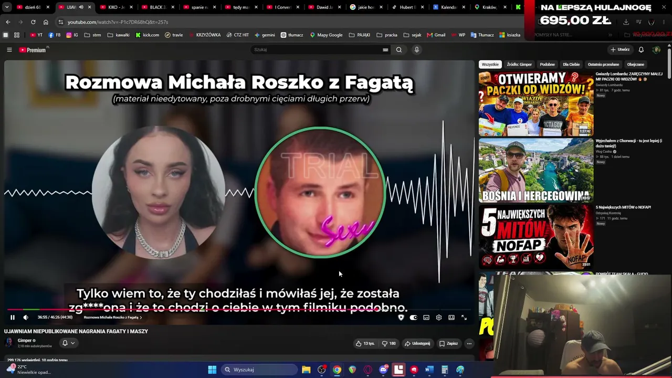Go back in browser history
The width and height of the screenshot is (672, 378).
pyautogui.click(x=8, y=22)
